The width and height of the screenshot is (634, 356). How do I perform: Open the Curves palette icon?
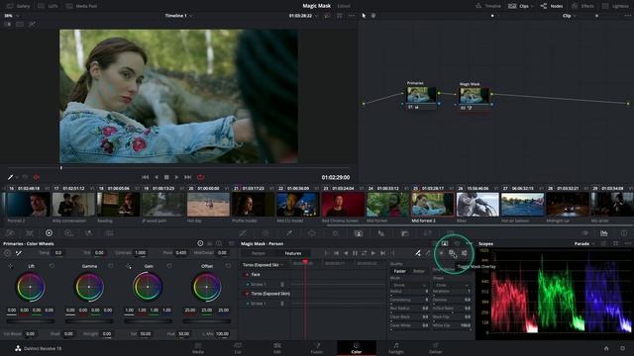pos(243,233)
